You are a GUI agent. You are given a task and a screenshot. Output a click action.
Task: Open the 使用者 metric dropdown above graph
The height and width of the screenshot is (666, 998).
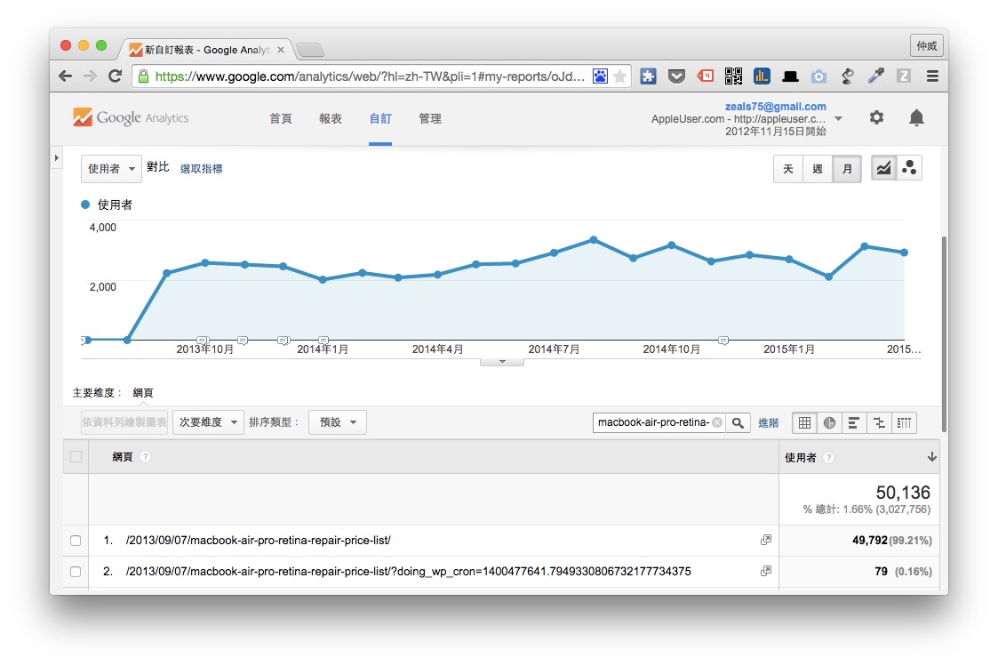point(111,168)
